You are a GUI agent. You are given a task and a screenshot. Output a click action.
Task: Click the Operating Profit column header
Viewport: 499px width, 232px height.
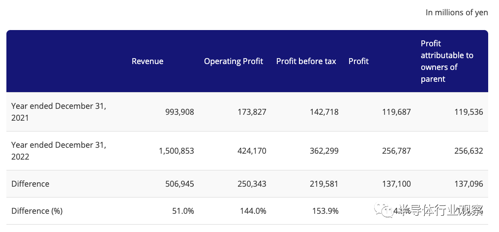(234, 61)
